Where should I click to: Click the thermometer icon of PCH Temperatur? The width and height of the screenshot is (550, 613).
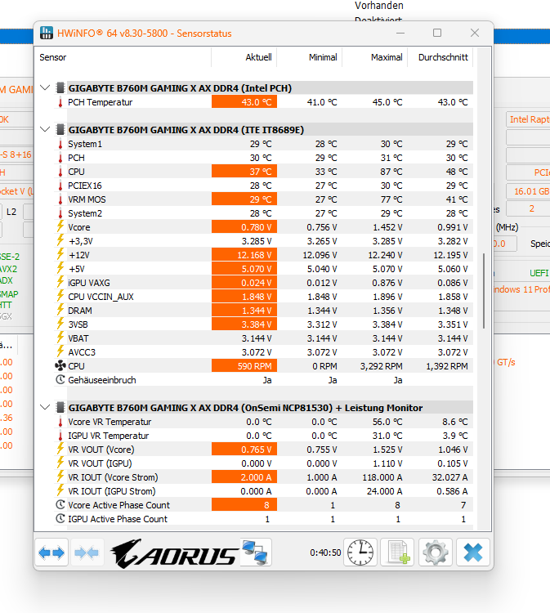point(60,102)
